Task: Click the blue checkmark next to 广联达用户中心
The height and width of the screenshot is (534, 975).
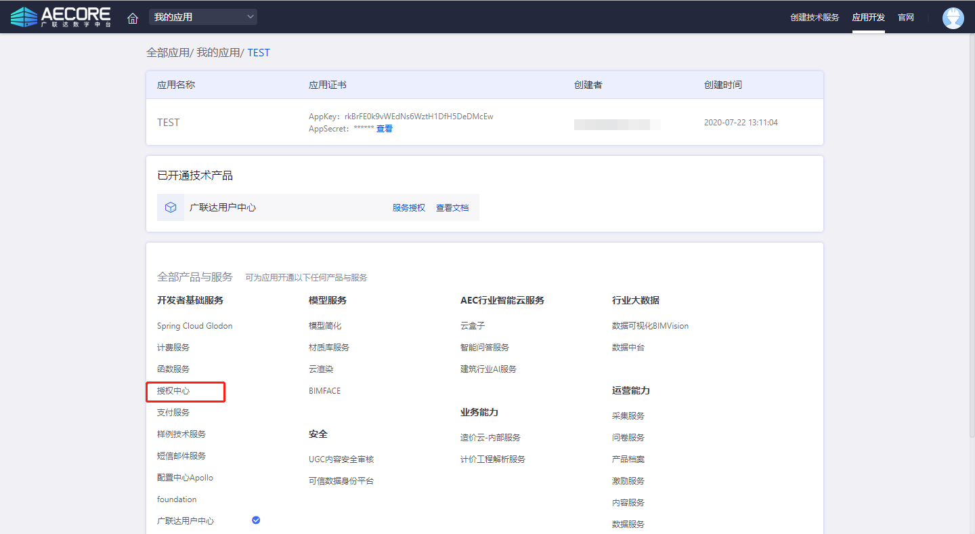Action: click(x=256, y=520)
